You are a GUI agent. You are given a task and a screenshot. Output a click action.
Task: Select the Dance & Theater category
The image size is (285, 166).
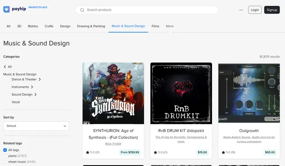24,79
